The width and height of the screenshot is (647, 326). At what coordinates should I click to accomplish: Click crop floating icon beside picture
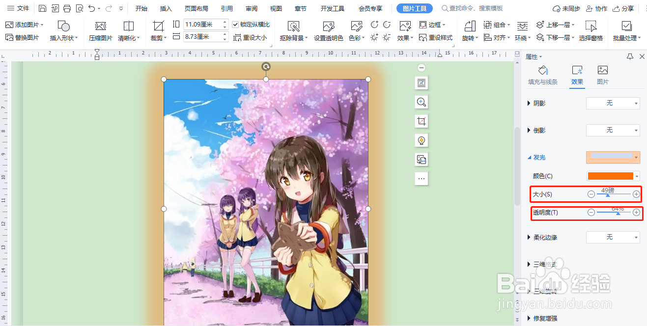(x=421, y=121)
